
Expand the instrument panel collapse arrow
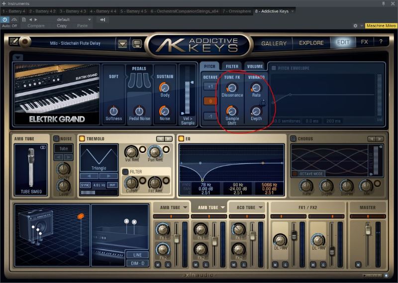17,57
